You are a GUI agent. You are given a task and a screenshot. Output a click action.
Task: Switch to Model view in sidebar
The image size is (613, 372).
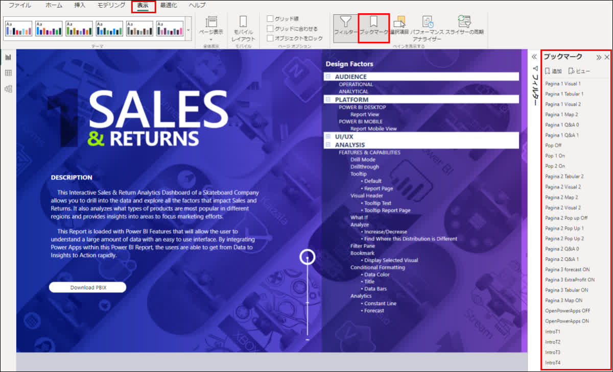pos(8,89)
